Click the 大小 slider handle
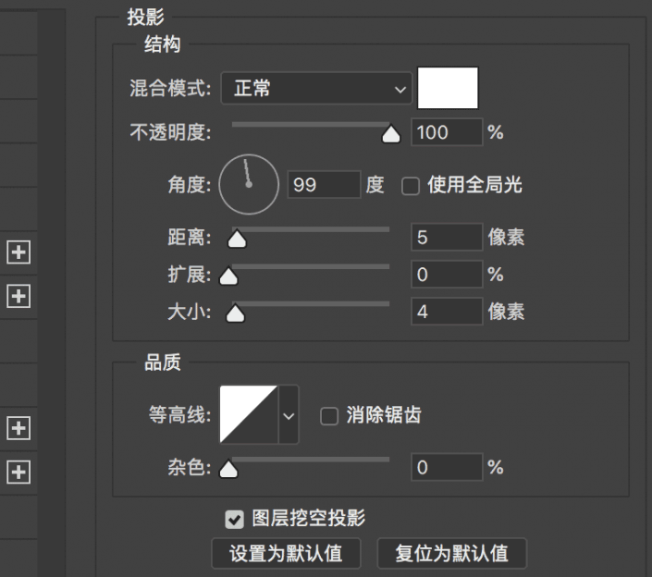This screenshot has height=577, width=652. click(235, 313)
